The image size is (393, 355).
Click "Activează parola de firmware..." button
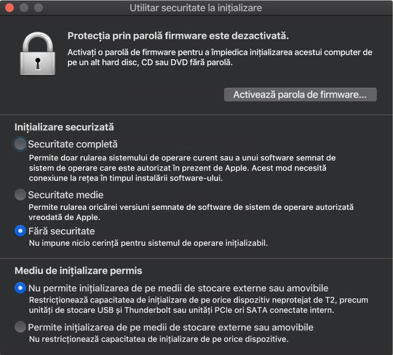click(300, 94)
